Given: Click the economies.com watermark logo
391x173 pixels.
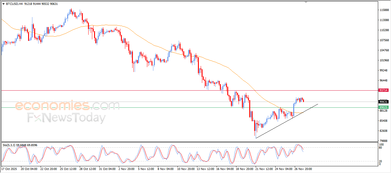Looking at the screenshot, I should coord(67,106).
